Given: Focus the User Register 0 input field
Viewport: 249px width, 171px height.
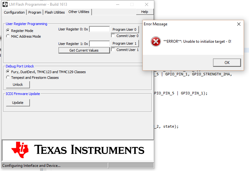Looking at the screenshot, I should pyautogui.click(x=100, y=29).
